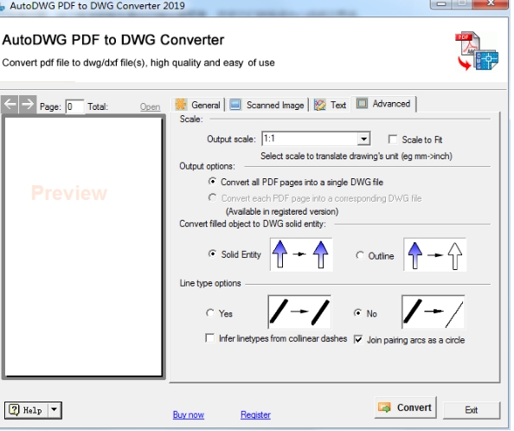Image resolution: width=514 pixels, height=431 pixels.
Task: Click the Outline arrow conversion illustration
Action: tap(434, 254)
